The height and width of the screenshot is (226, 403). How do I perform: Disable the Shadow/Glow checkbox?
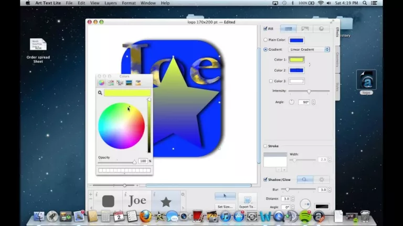[265, 179]
